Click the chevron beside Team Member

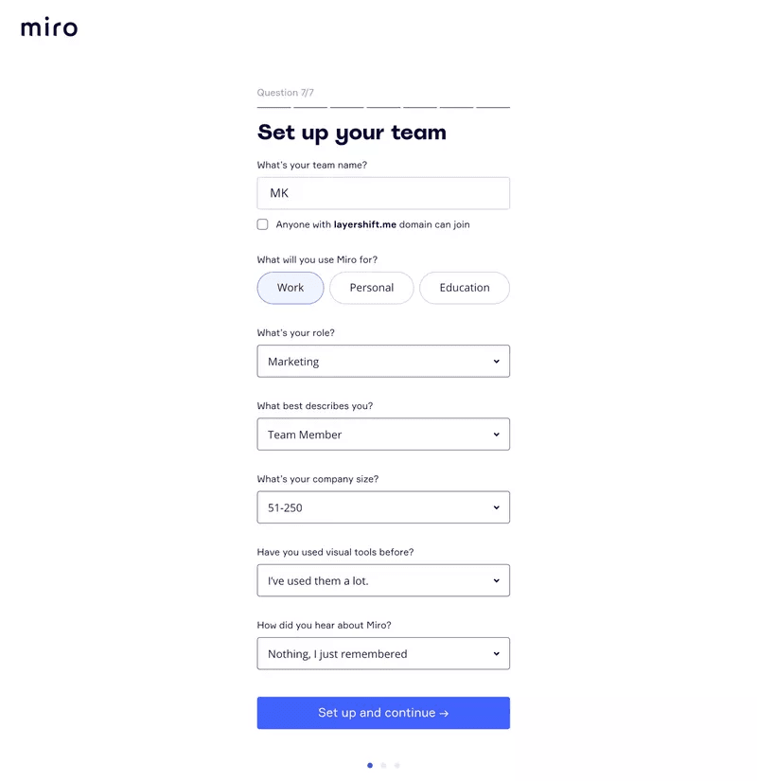click(x=496, y=434)
